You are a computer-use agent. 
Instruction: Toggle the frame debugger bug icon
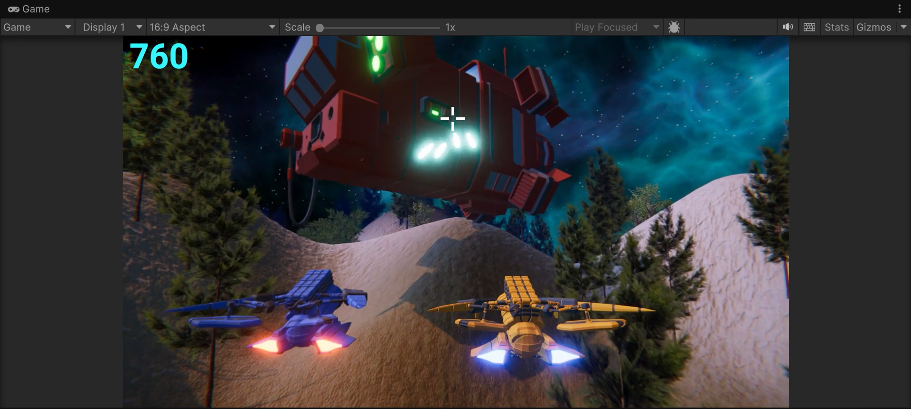tap(674, 27)
